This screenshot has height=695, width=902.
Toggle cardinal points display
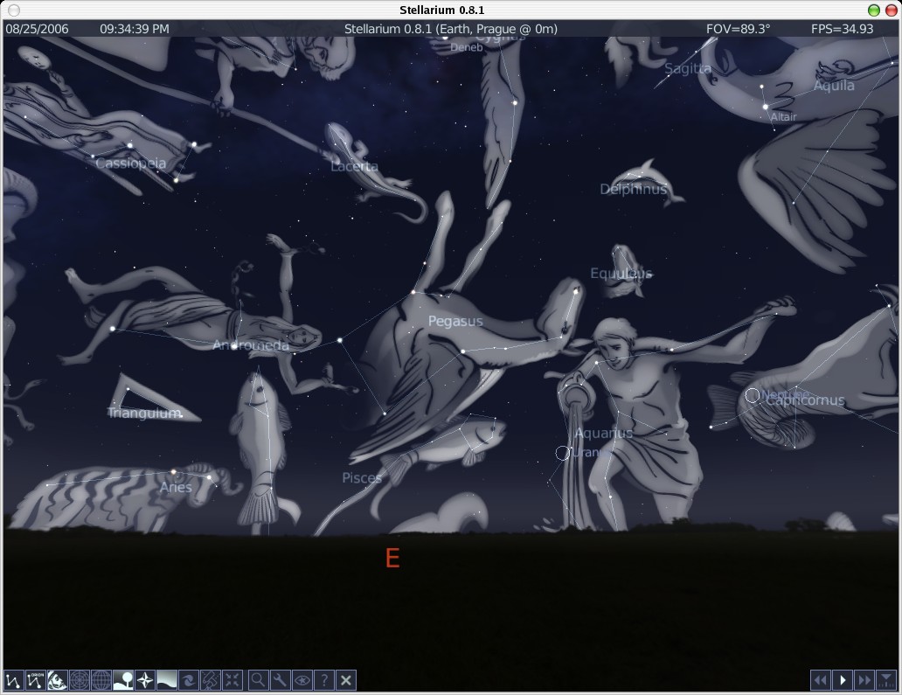pos(145,680)
